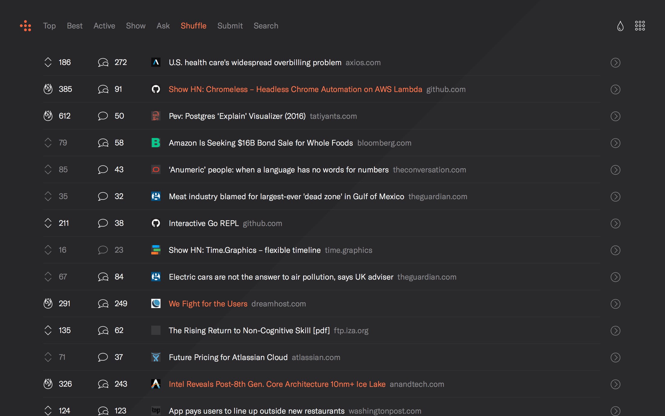Expand arrow for U.S. health care story
The image size is (665, 416).
(x=615, y=63)
